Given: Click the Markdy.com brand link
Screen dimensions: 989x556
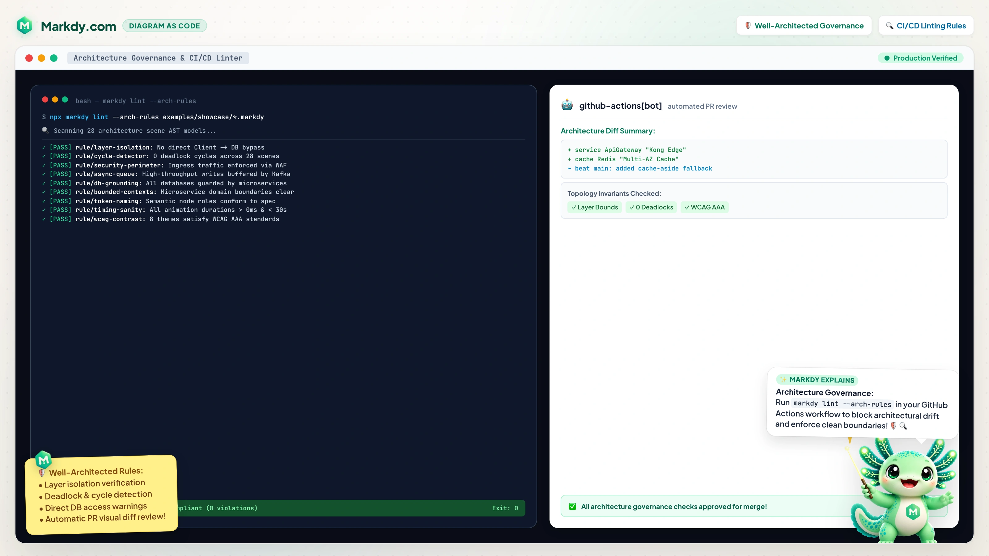Looking at the screenshot, I should point(78,26).
